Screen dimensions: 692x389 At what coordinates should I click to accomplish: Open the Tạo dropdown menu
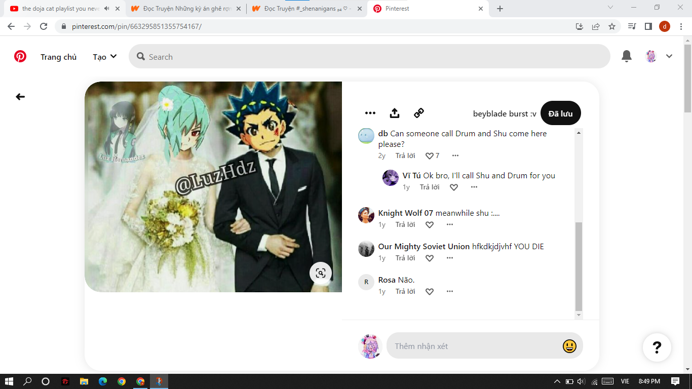(x=105, y=57)
